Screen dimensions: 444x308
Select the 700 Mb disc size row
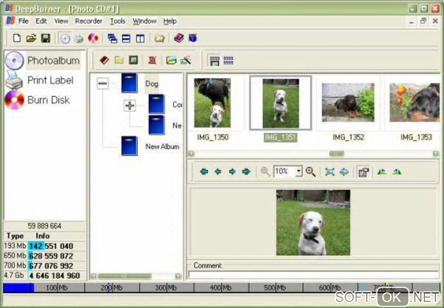(44, 265)
